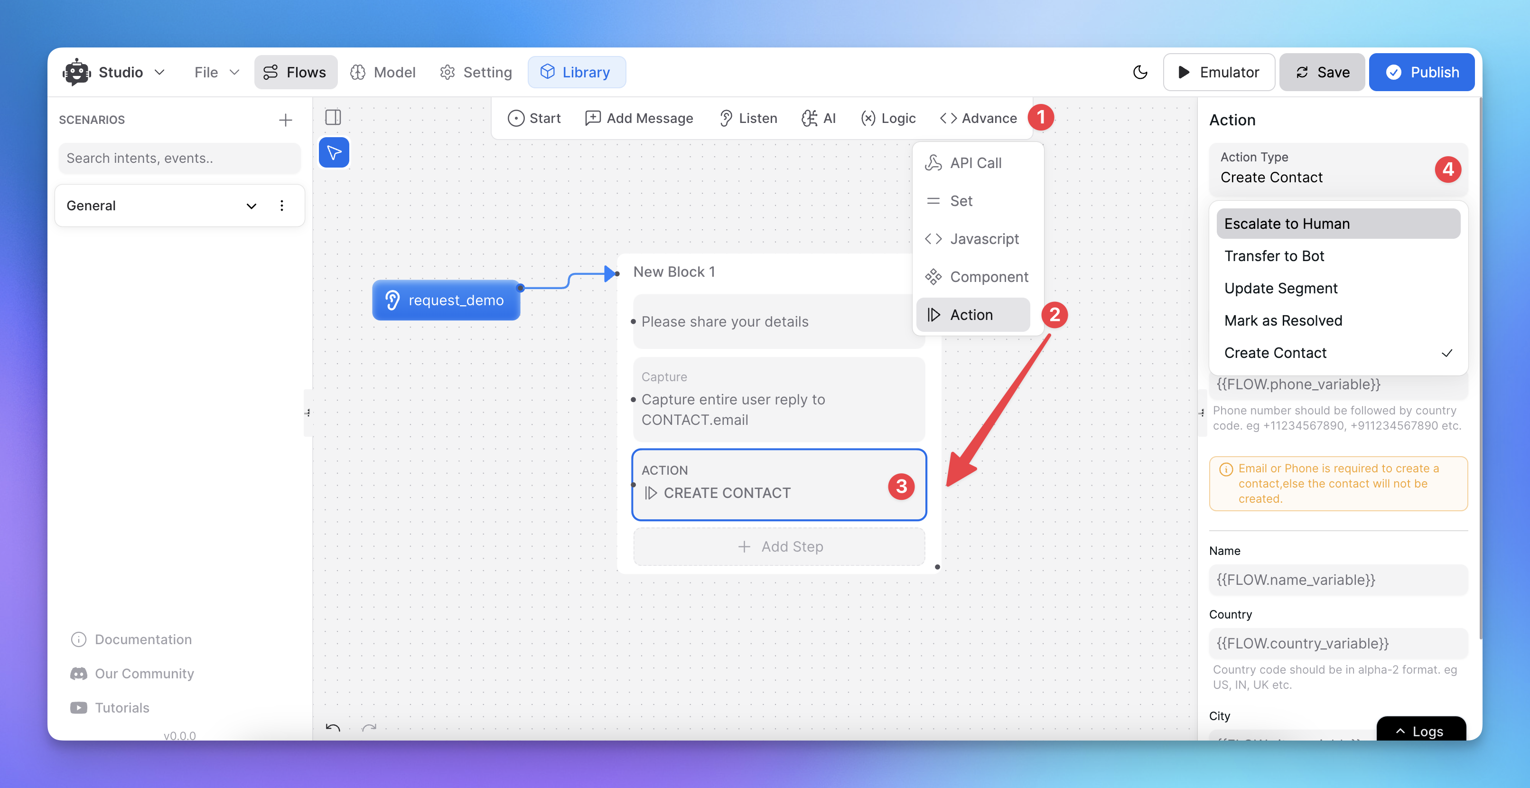Image resolution: width=1530 pixels, height=788 pixels.
Task: Click the Logic toolbar item
Action: [x=888, y=118]
